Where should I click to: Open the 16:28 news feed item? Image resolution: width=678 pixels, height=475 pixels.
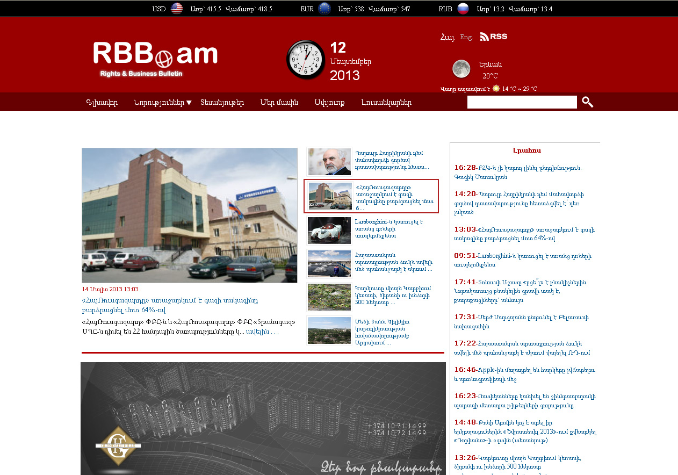pos(518,172)
